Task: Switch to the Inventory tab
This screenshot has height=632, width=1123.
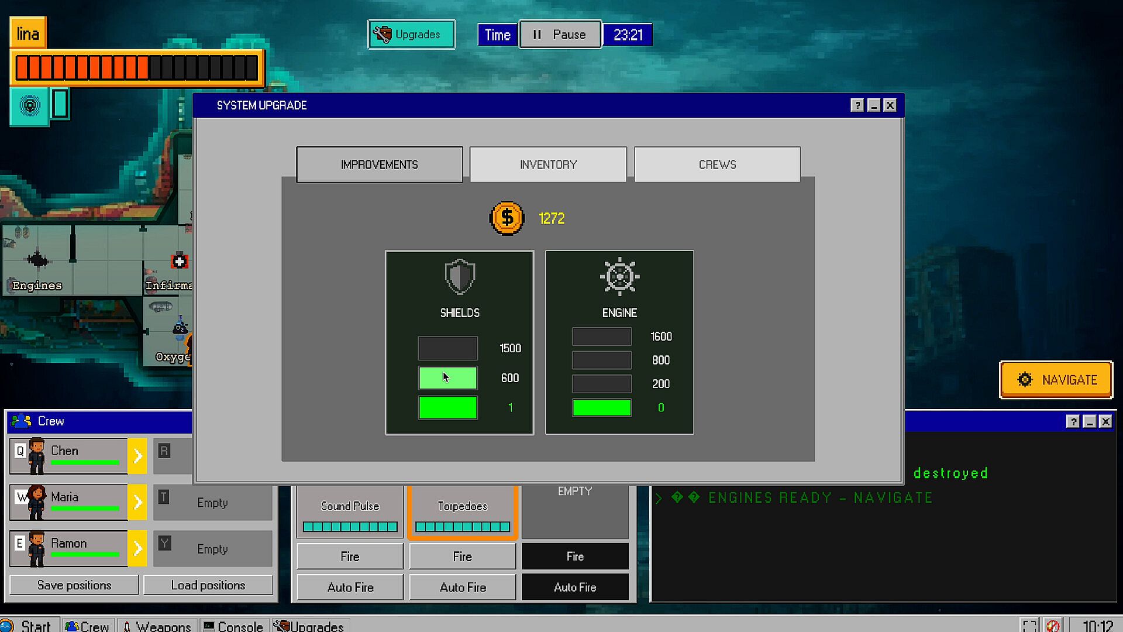Action: click(x=548, y=164)
